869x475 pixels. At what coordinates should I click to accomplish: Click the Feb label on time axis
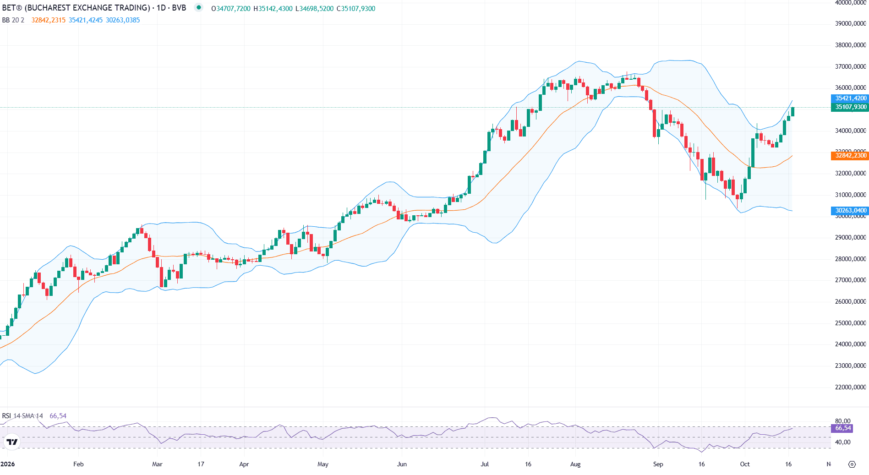coord(78,464)
